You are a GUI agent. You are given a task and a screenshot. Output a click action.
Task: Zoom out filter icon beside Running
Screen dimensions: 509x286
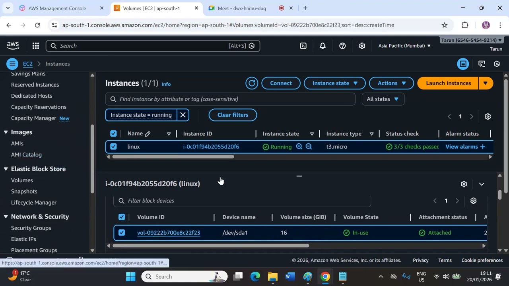[309, 147]
